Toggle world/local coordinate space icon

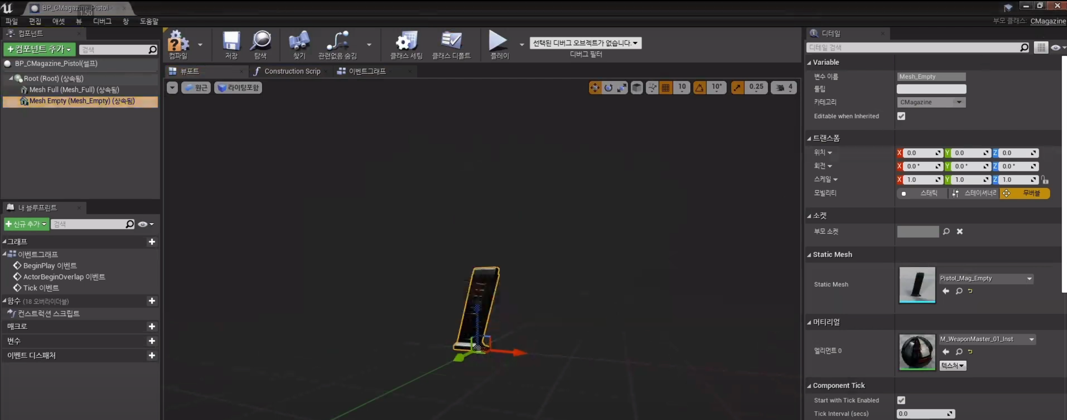click(637, 87)
